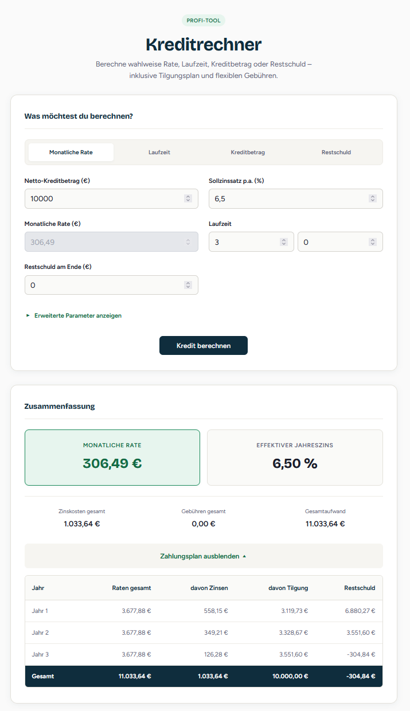Expand Erweiterte Parameter anzeigen
This screenshot has width=410, height=711.
point(77,315)
